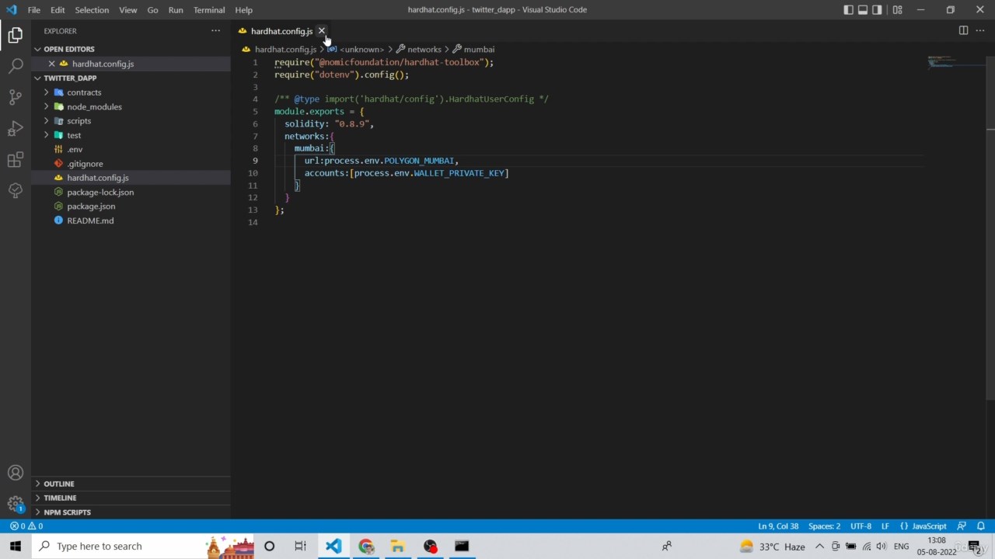Toggle the Primary Side Bar layout button
The height and width of the screenshot is (559, 995).
pos(849,10)
